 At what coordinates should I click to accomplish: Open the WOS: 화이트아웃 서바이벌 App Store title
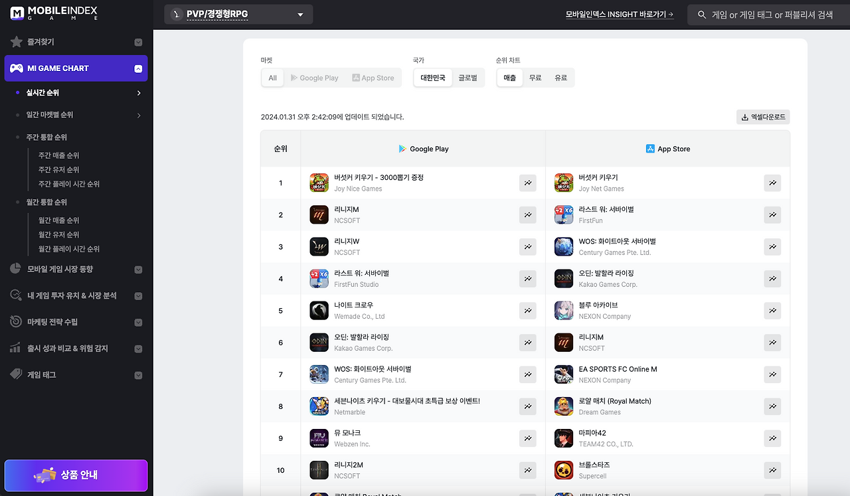pos(617,242)
